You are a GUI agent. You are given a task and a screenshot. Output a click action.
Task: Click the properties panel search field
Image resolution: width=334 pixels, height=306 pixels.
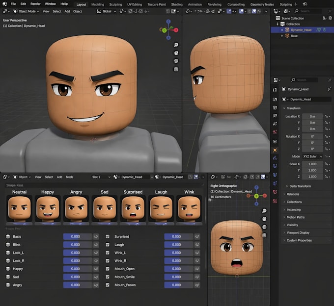click(304, 80)
